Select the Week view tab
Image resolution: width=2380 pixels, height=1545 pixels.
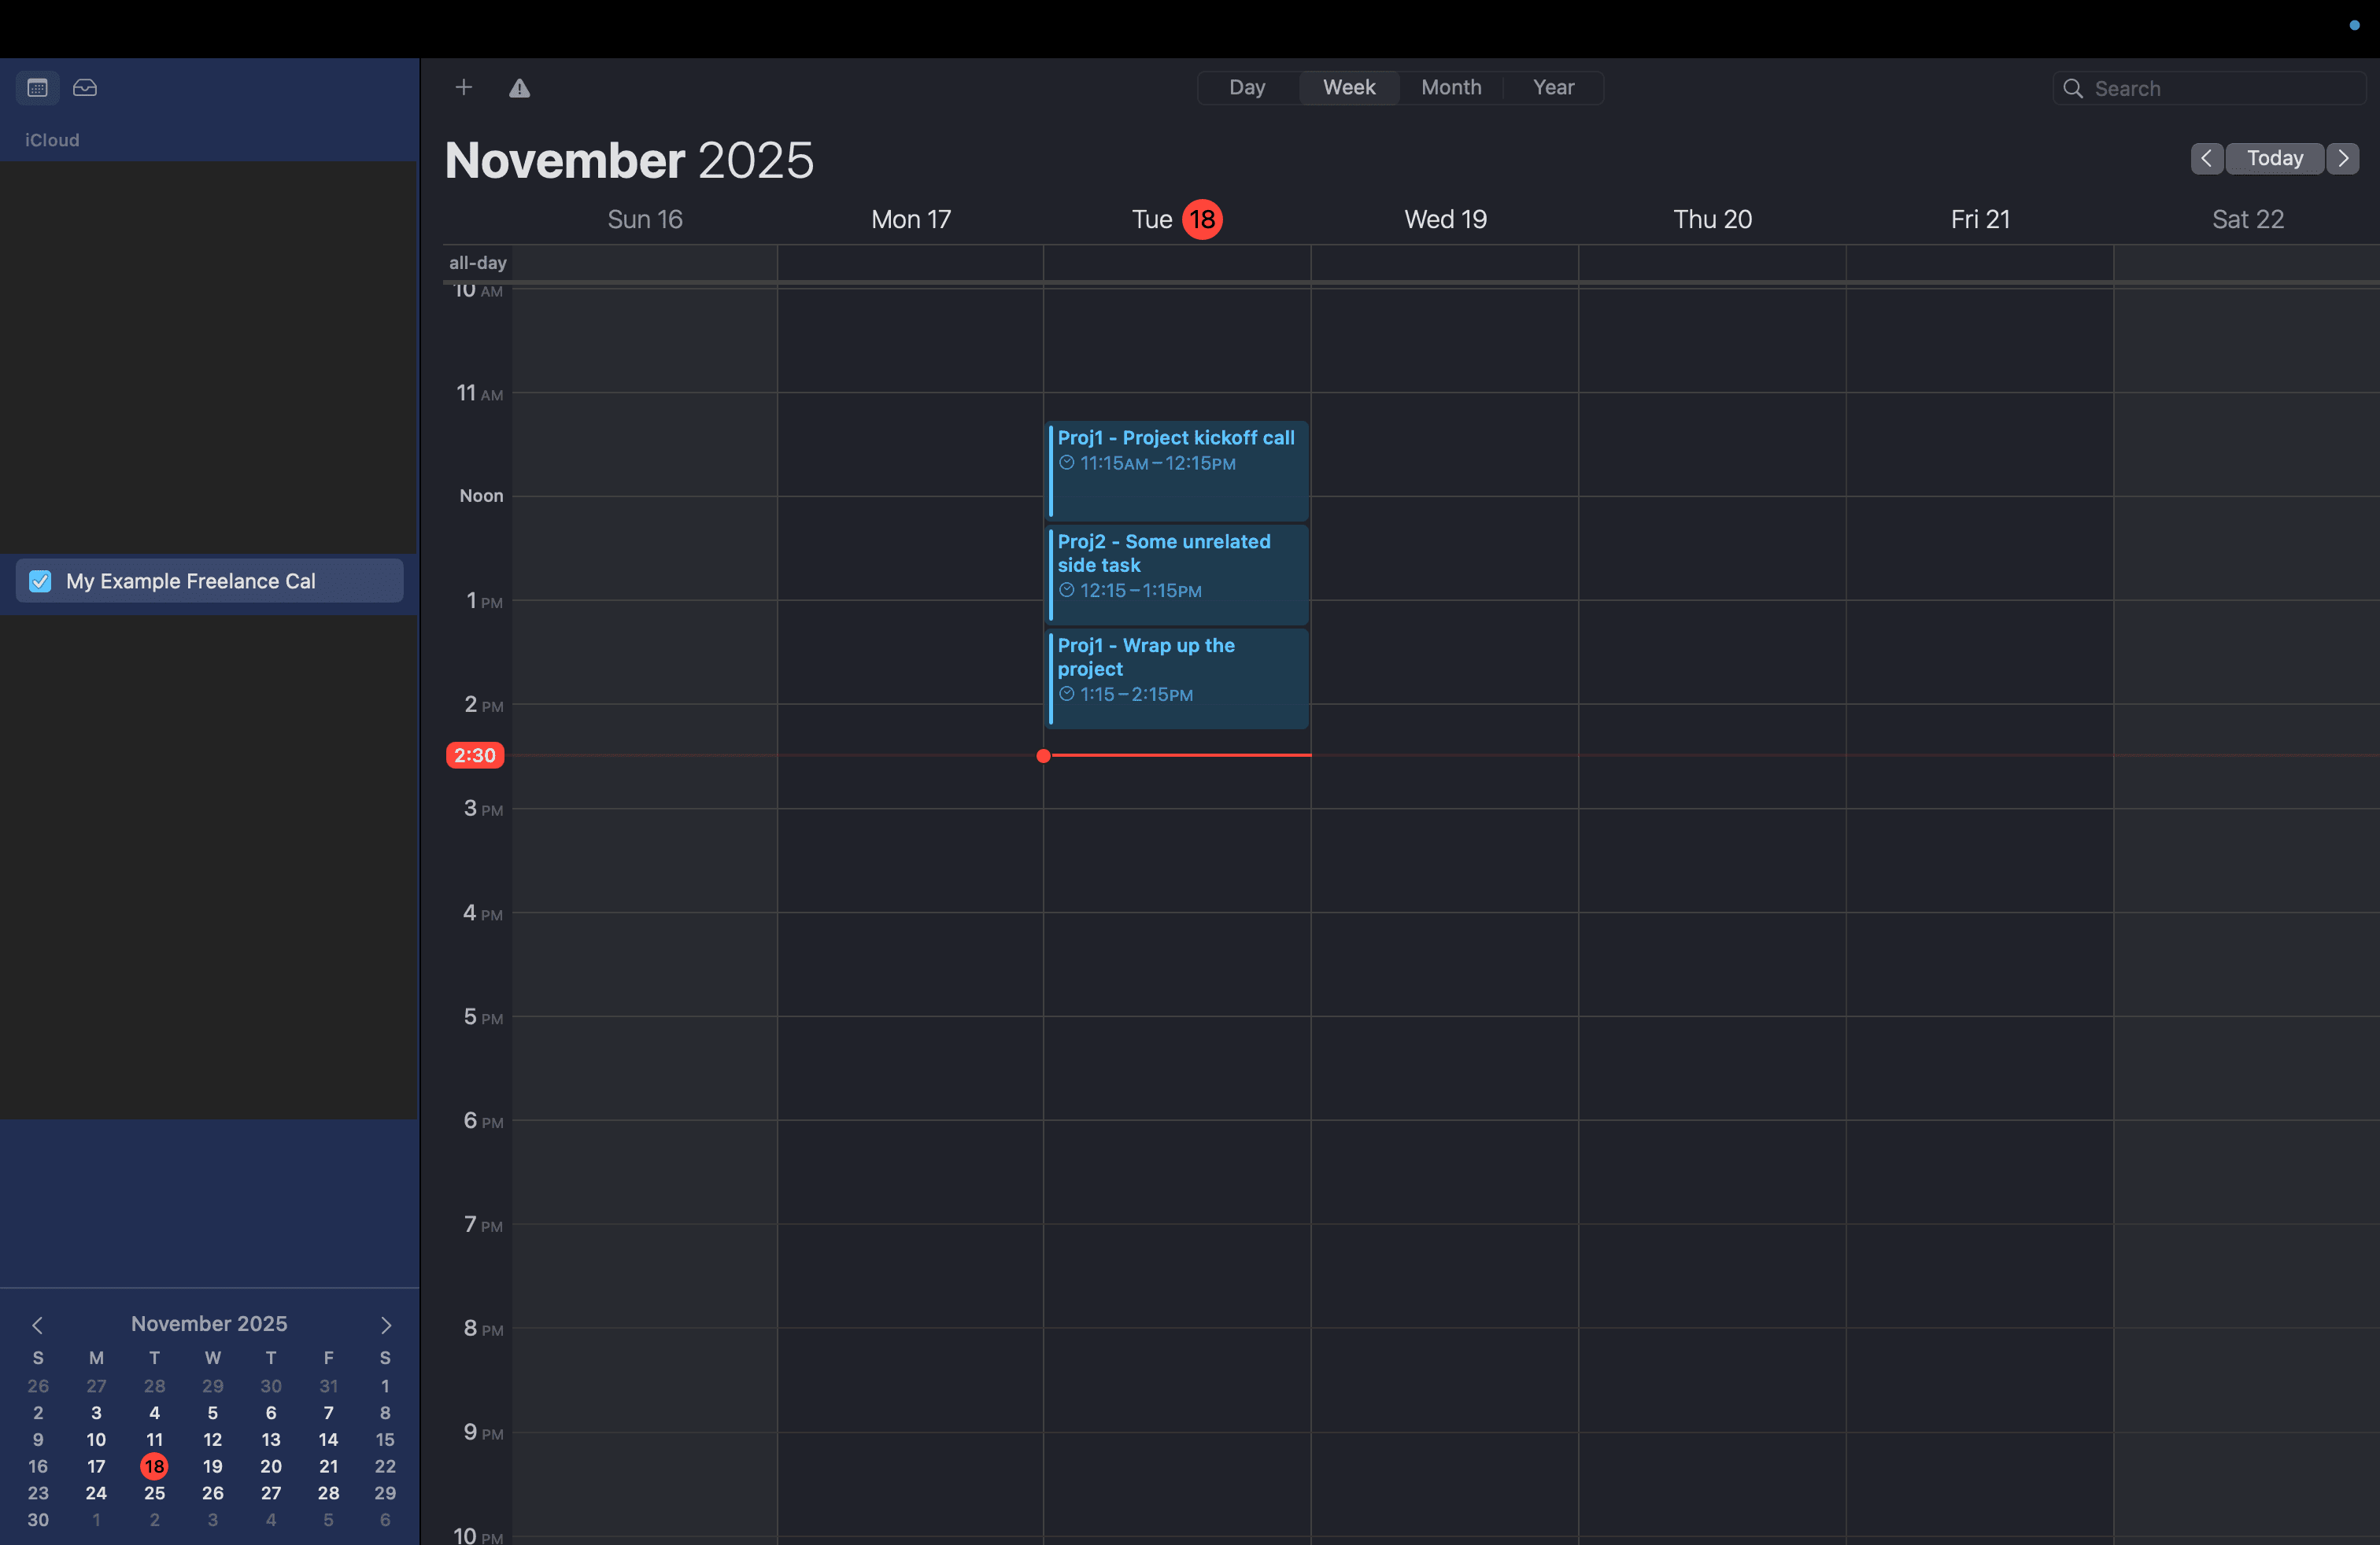1348,88
